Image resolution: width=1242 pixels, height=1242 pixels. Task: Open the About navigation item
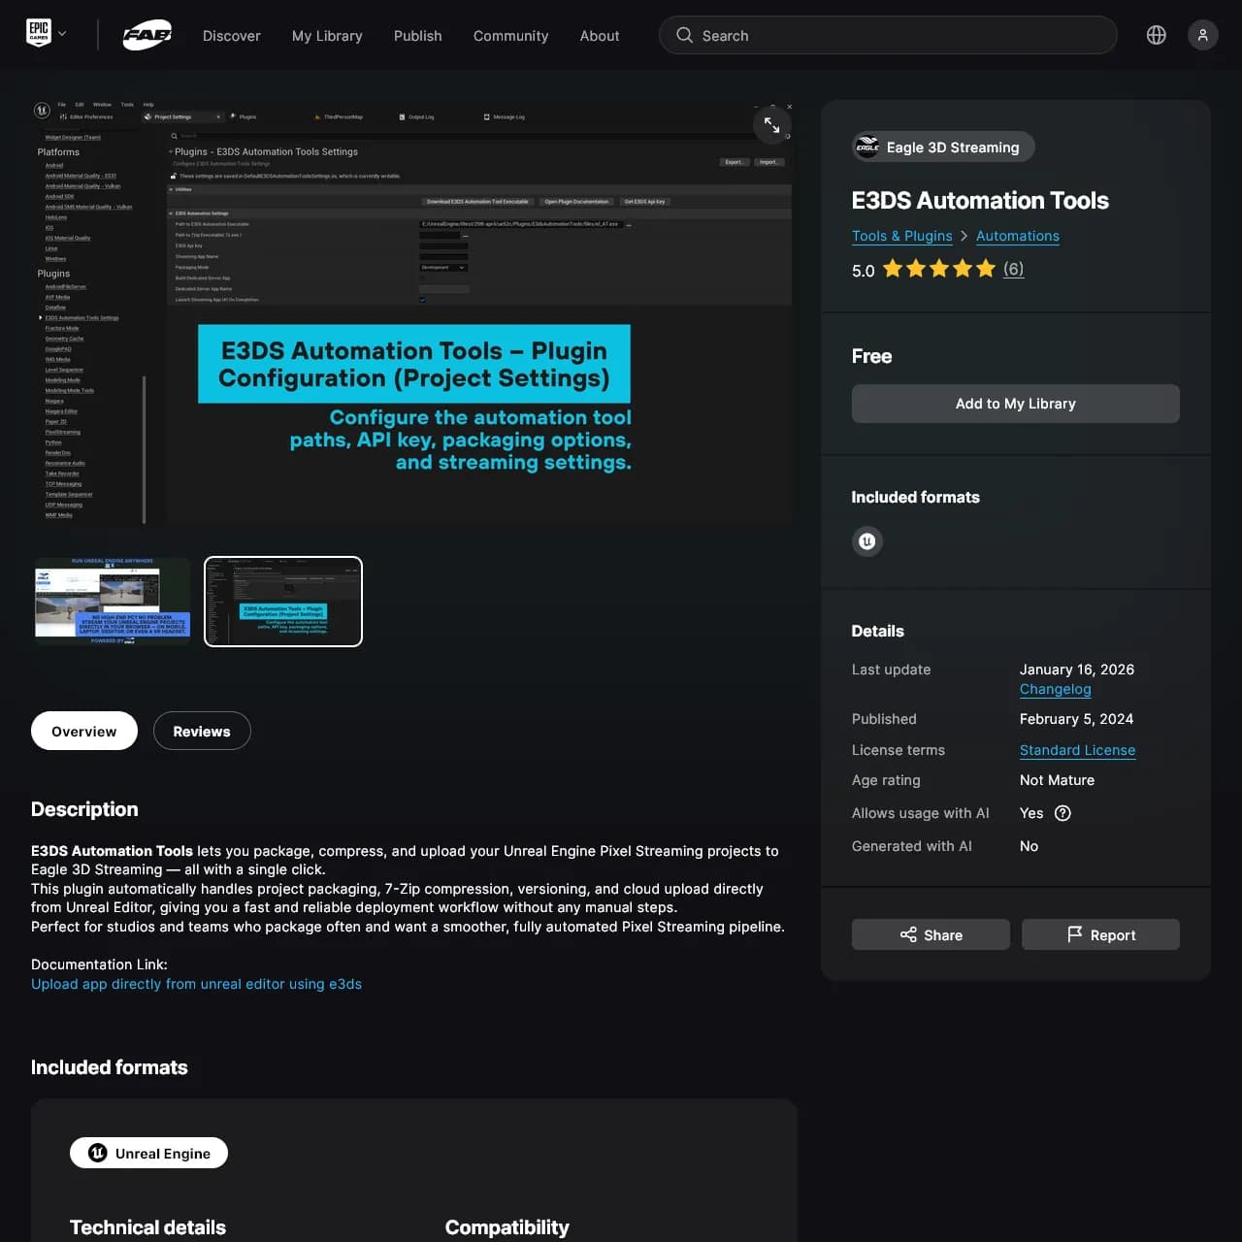tap(600, 36)
